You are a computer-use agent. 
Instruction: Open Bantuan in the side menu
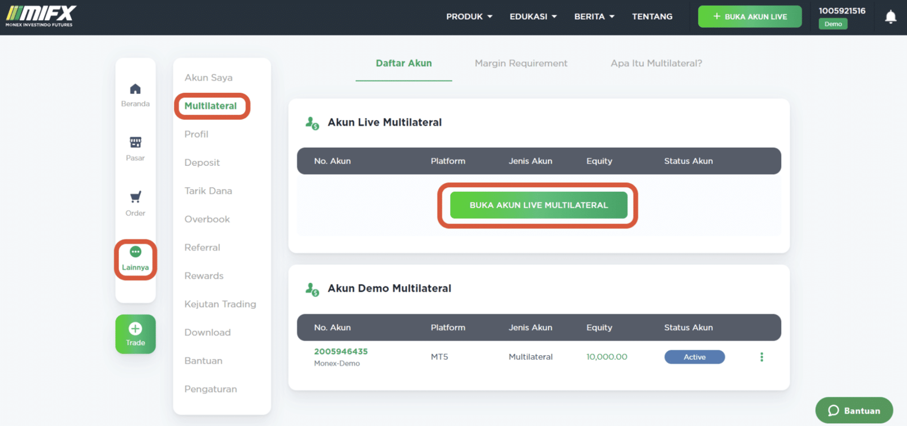point(203,360)
